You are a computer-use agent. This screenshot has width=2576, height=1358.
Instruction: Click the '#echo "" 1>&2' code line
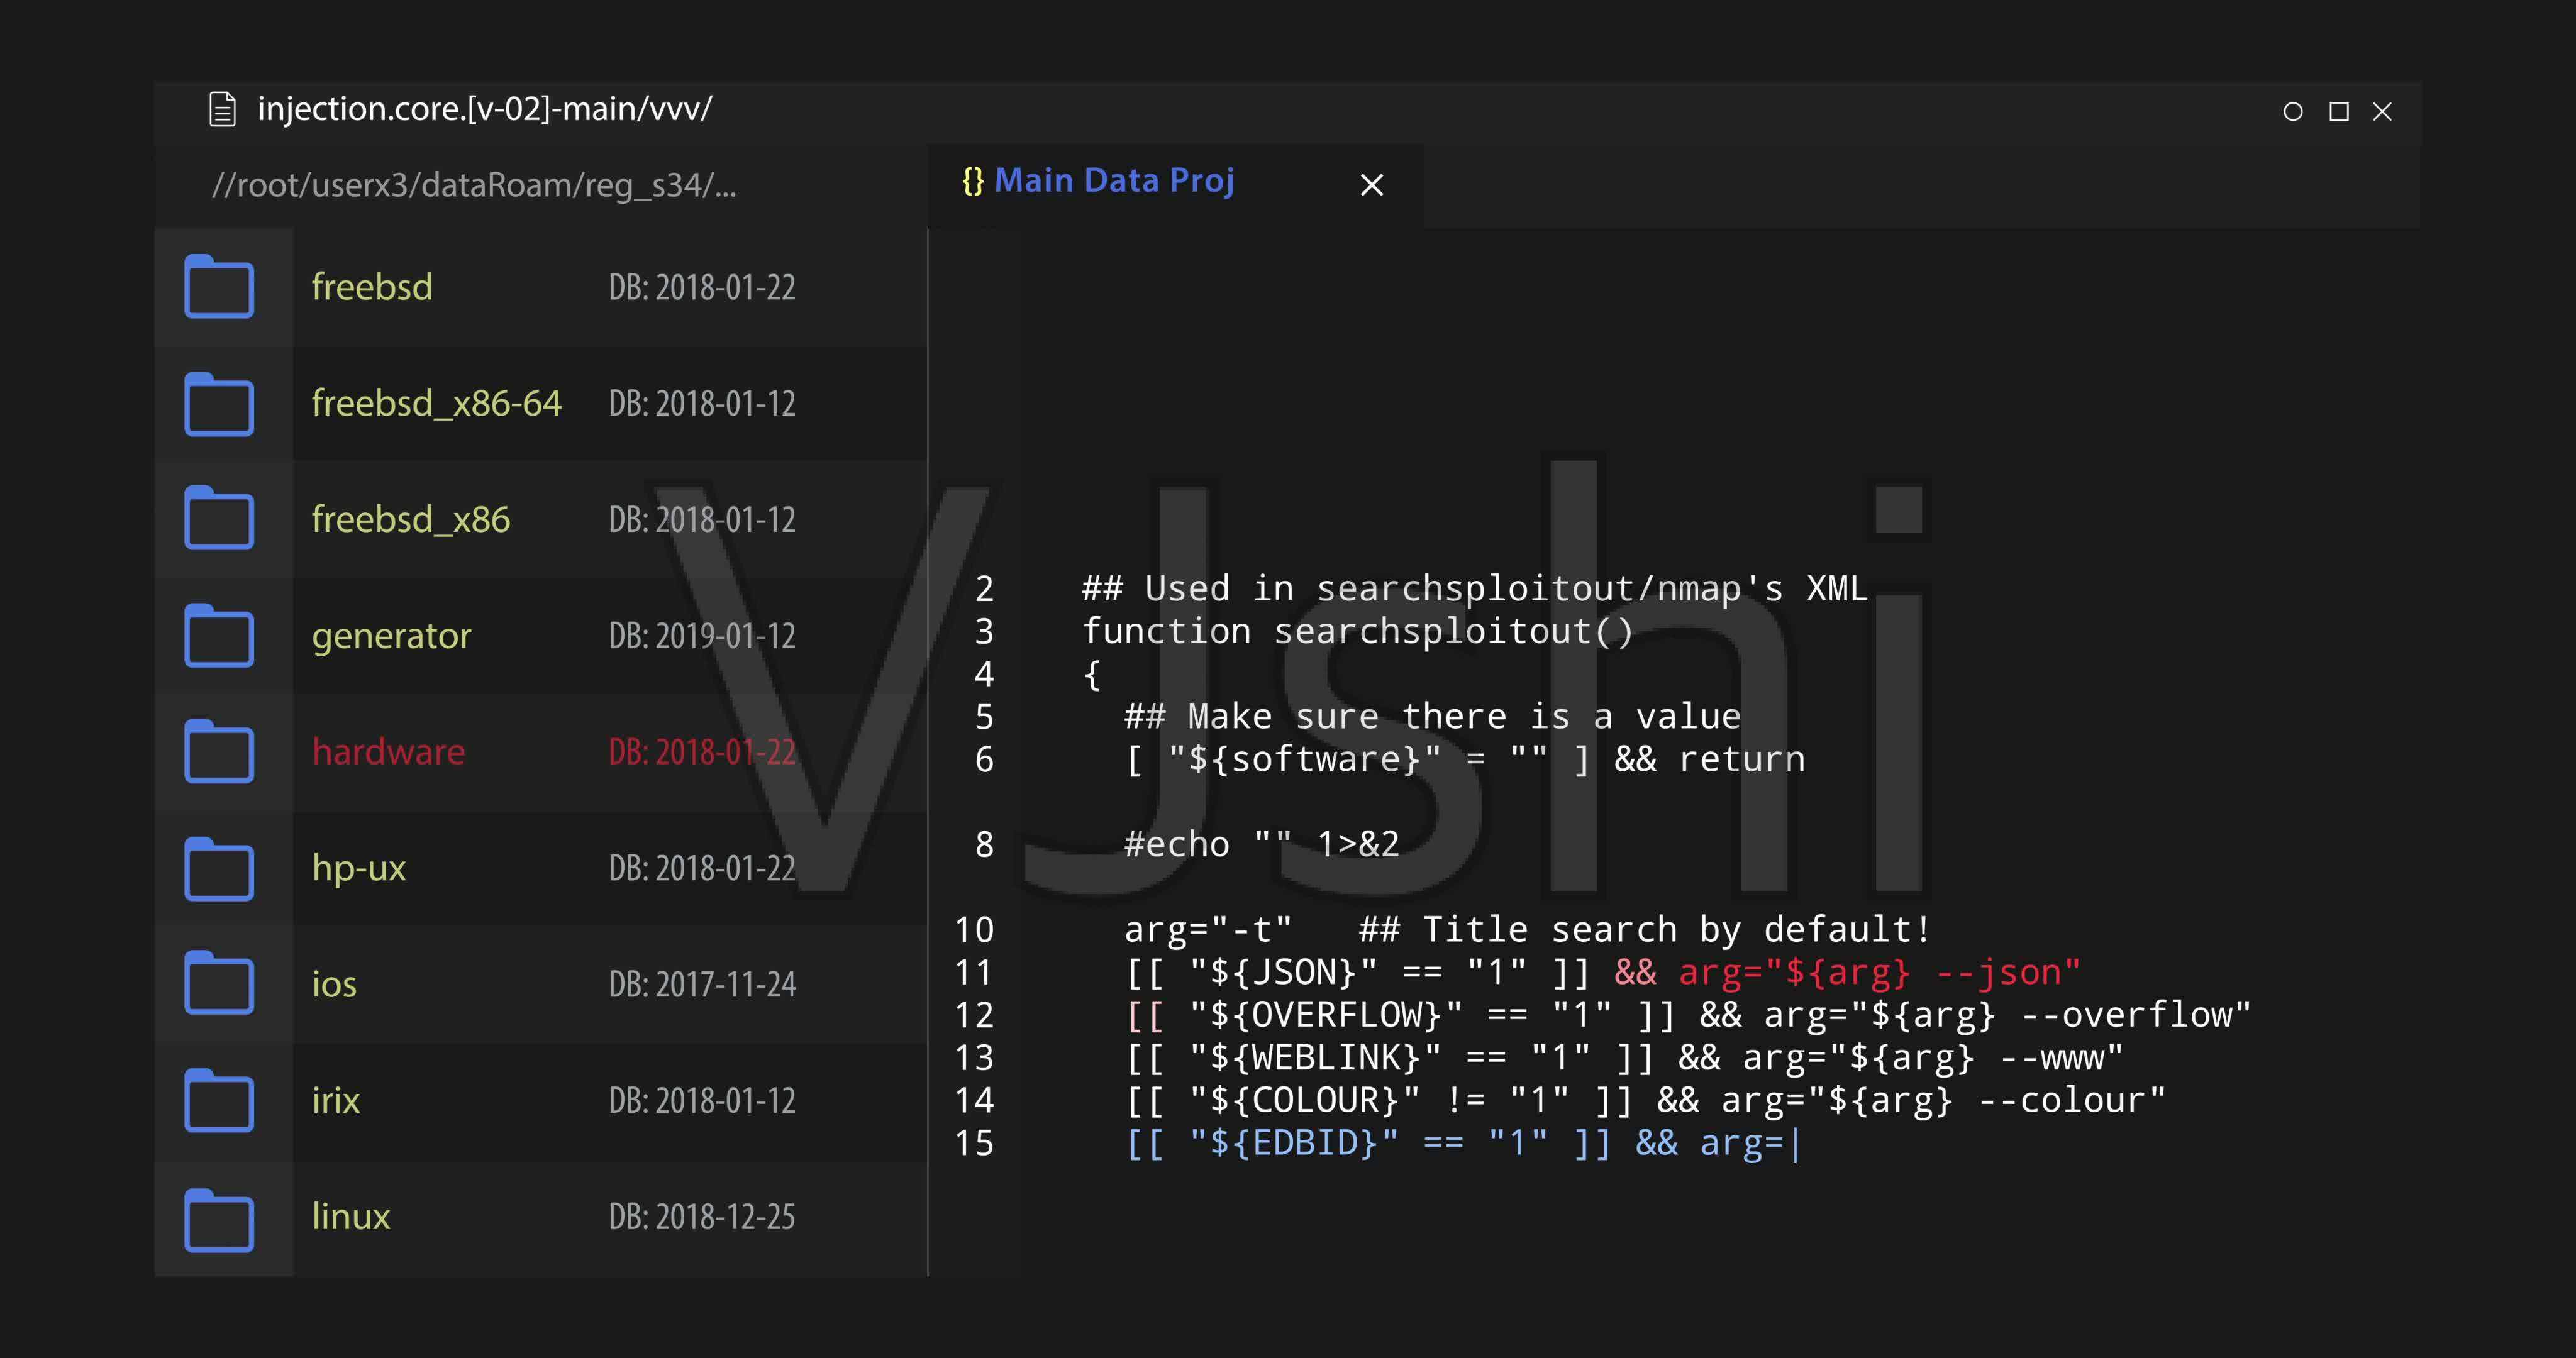1262,845
